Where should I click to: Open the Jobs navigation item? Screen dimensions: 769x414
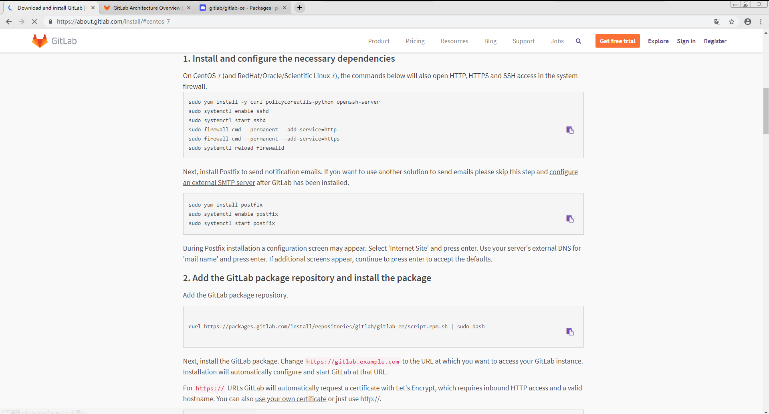557,41
